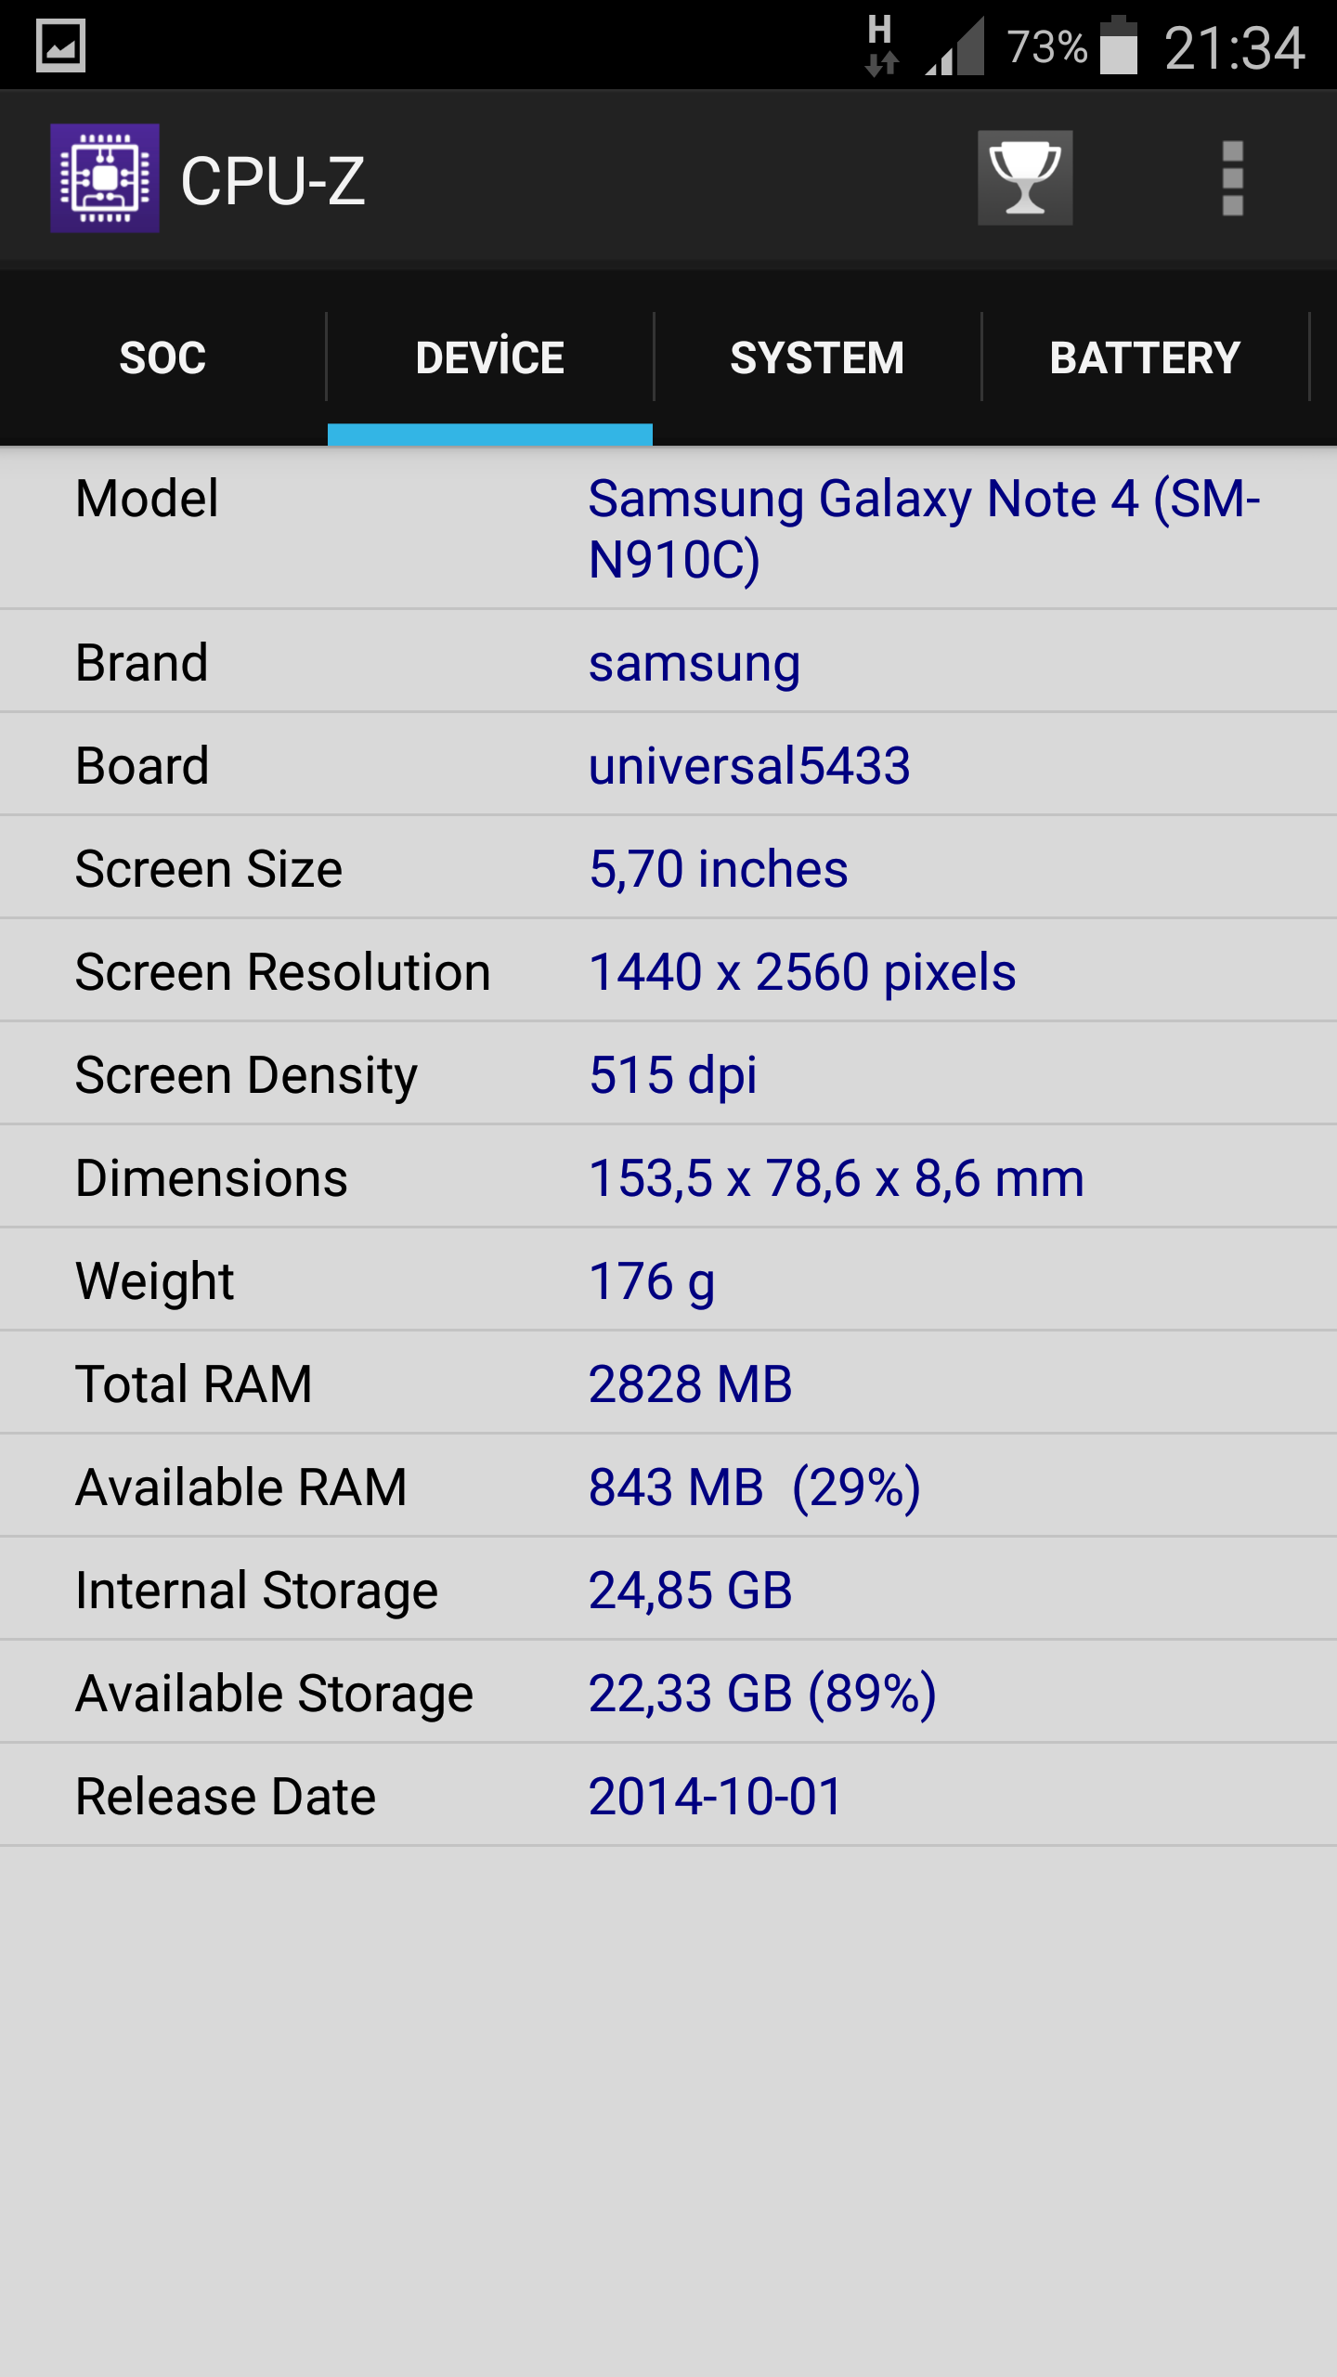This screenshot has height=2377, width=1337.
Task: Tap the Available RAM row
Action: 668,1487
